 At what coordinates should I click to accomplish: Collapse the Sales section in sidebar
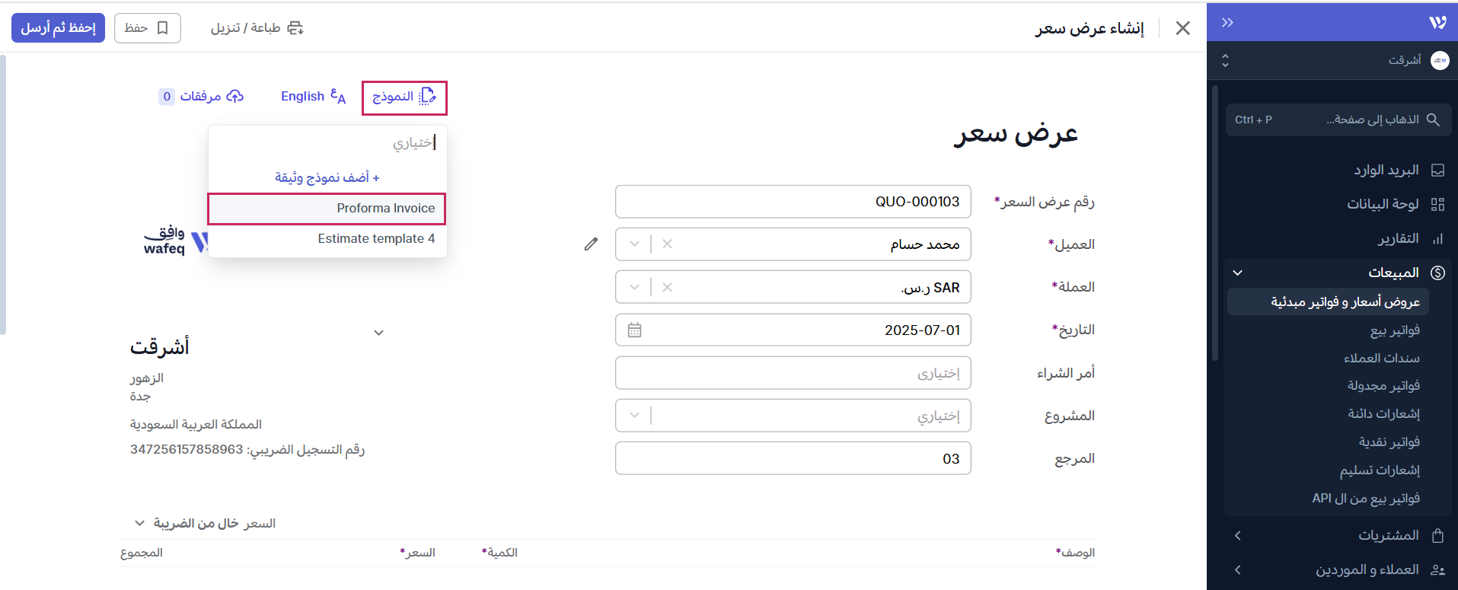point(1237,273)
